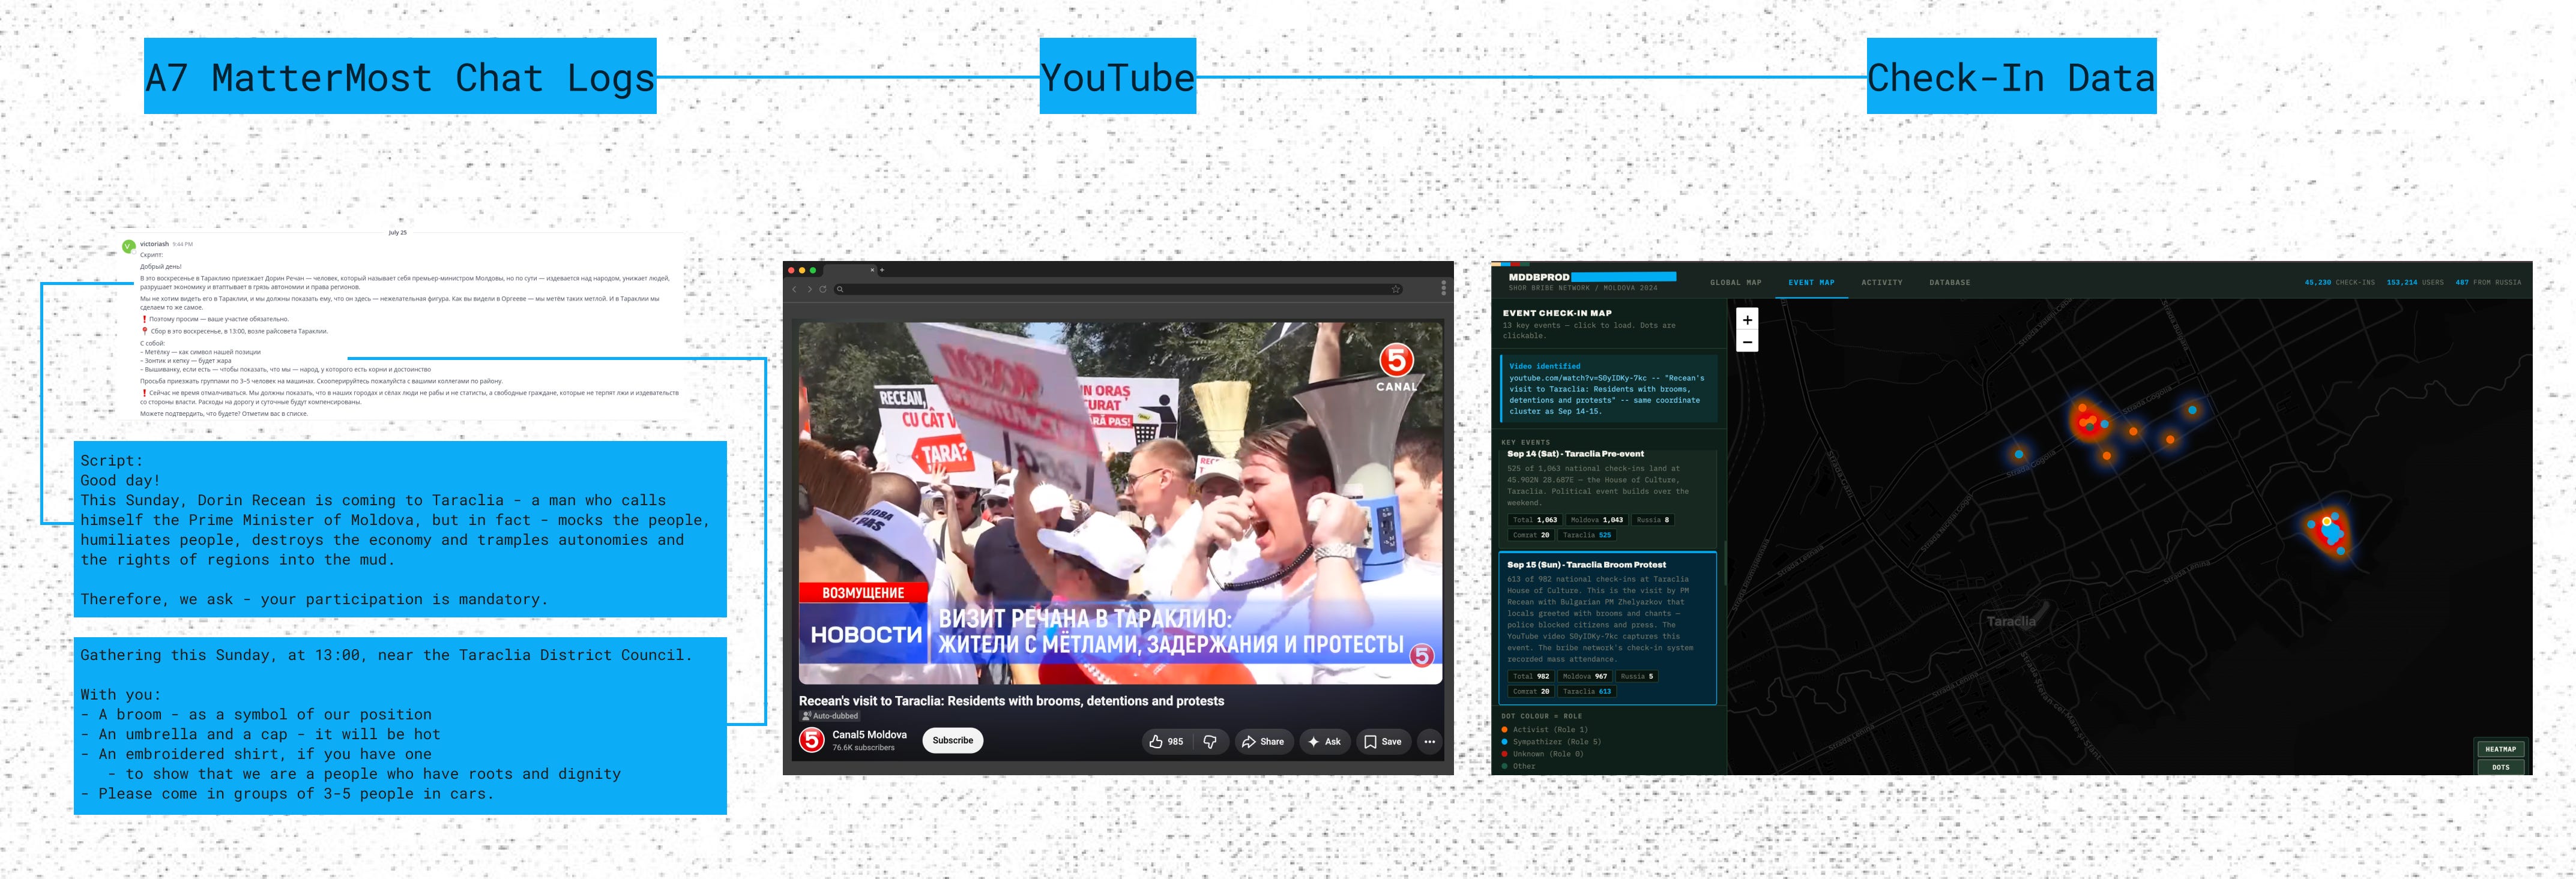
Task: Subscribe to Canal5 Moldova
Action: coord(952,741)
